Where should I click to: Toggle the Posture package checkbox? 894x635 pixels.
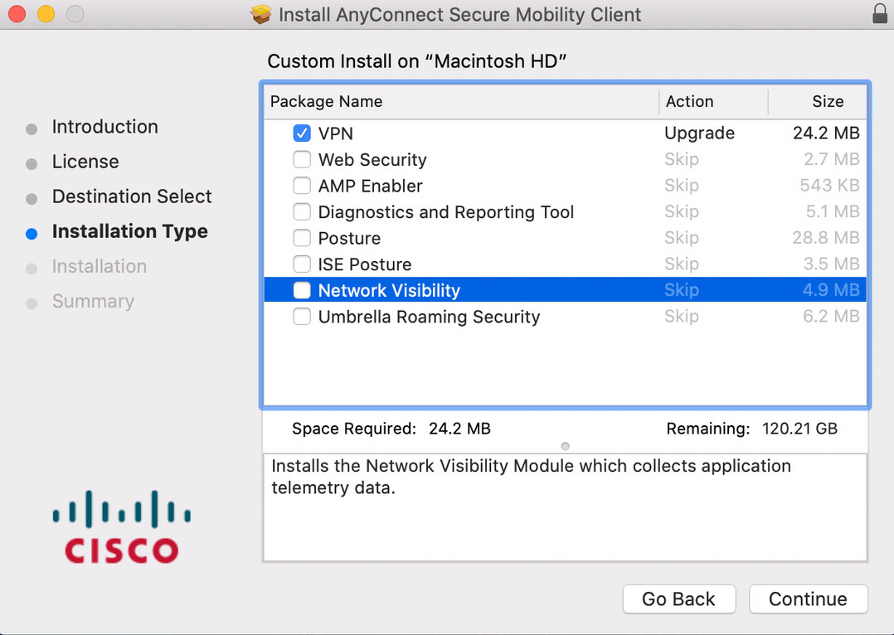pyautogui.click(x=302, y=238)
